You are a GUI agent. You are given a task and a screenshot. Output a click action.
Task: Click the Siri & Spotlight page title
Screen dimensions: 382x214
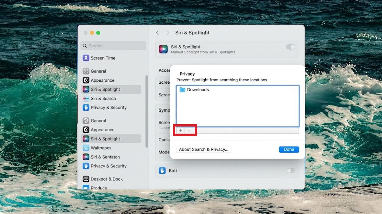[192, 33]
